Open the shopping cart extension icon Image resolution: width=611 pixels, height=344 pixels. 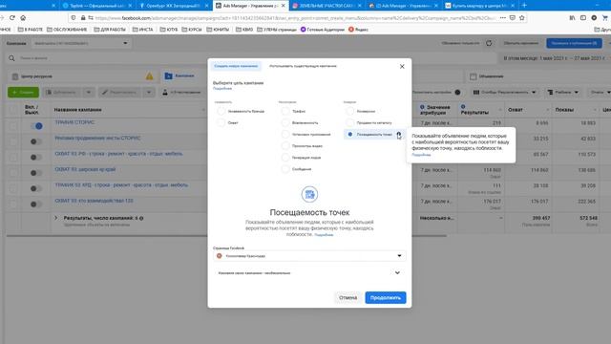coord(604,17)
